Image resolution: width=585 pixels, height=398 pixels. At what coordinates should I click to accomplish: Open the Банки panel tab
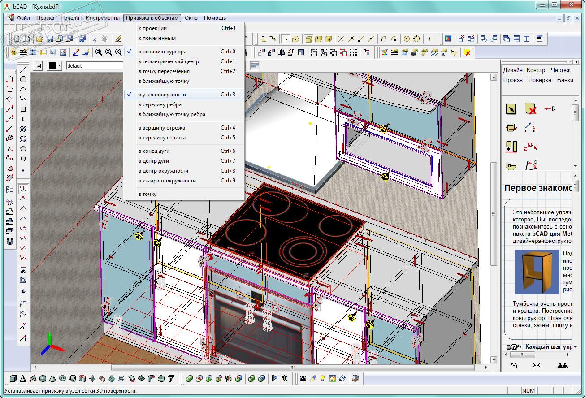[x=565, y=80]
